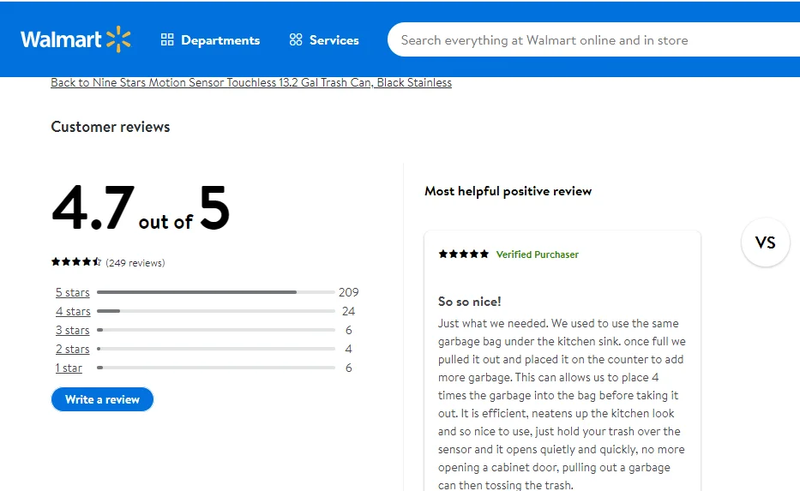The image size is (800, 491).
Task: Filter reviews by 3 stars
Action: (x=73, y=331)
